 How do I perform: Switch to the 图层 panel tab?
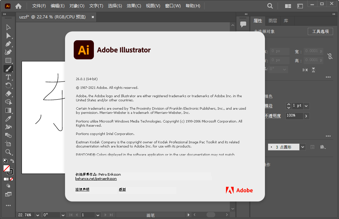pyautogui.click(x=273, y=20)
